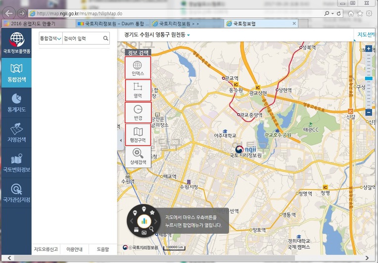Click 이용안내 link
The width and height of the screenshot is (378, 263).
click(x=75, y=249)
